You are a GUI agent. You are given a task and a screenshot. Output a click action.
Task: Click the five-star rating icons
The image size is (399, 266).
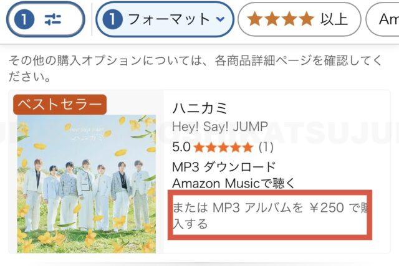tap(223, 147)
